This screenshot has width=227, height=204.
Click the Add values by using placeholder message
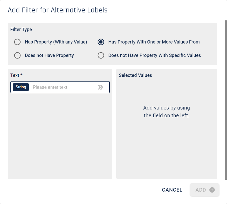167,112
